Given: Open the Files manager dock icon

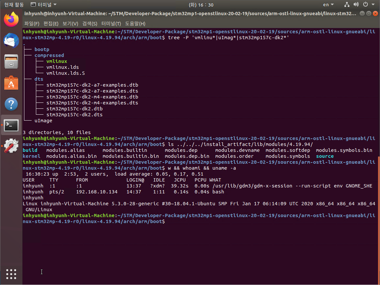Looking at the screenshot, I should (11, 61).
